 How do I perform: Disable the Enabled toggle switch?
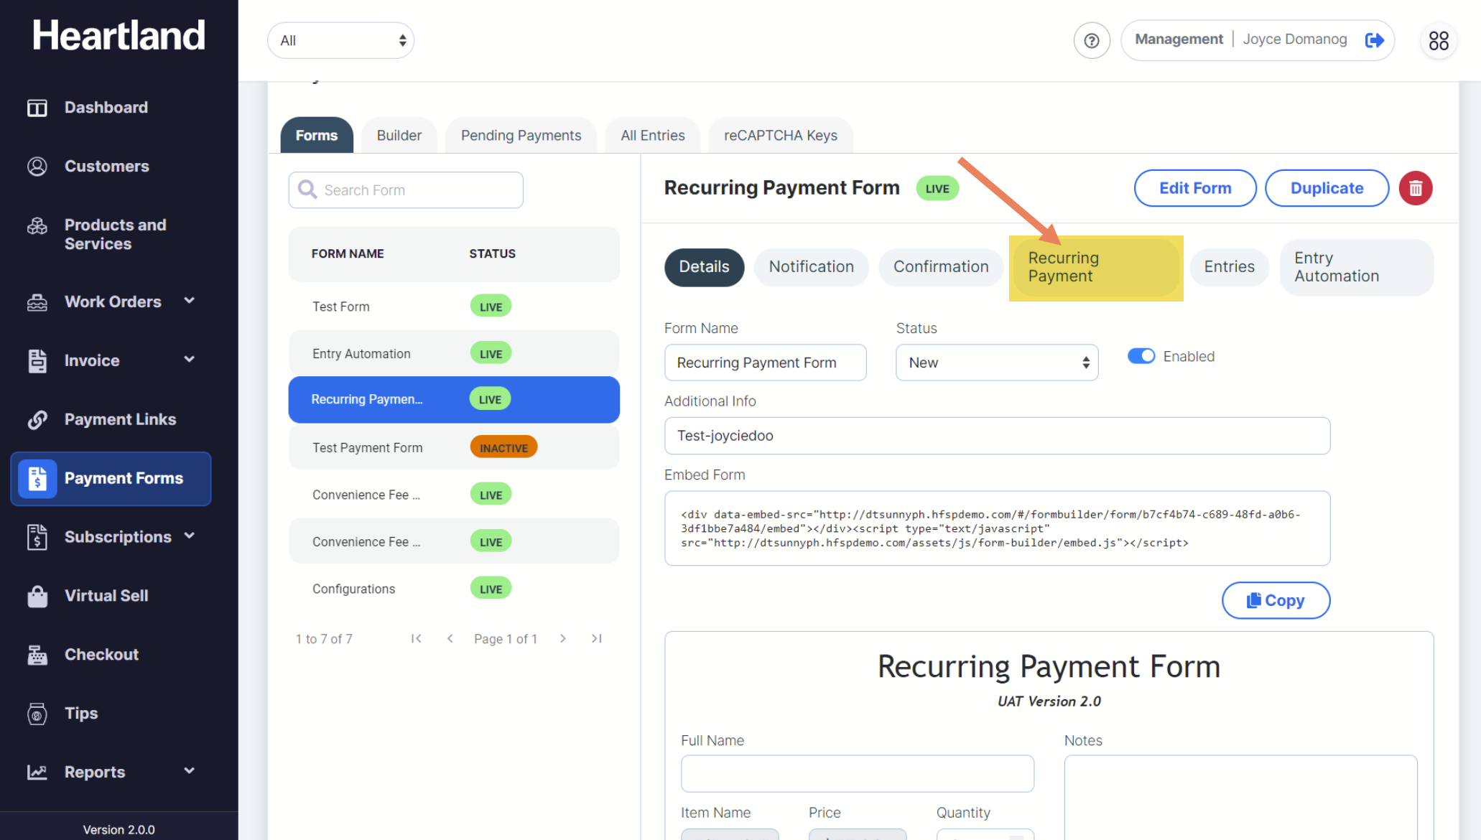tap(1141, 356)
